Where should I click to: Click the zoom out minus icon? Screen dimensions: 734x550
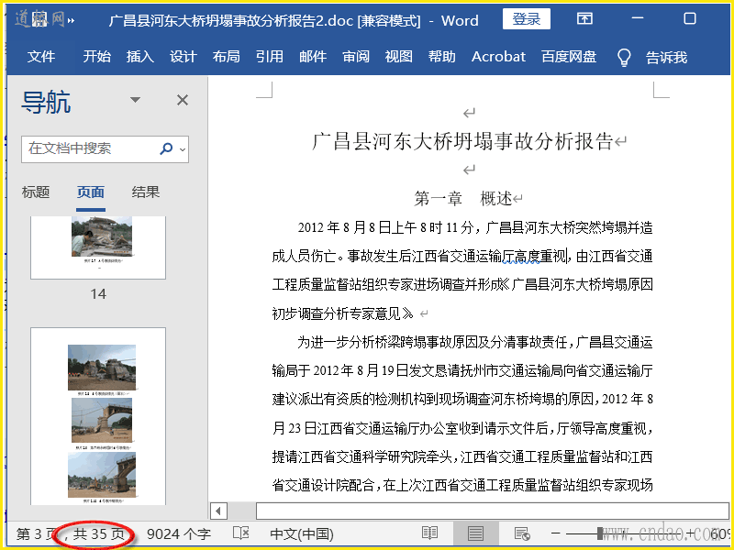[x=555, y=533]
